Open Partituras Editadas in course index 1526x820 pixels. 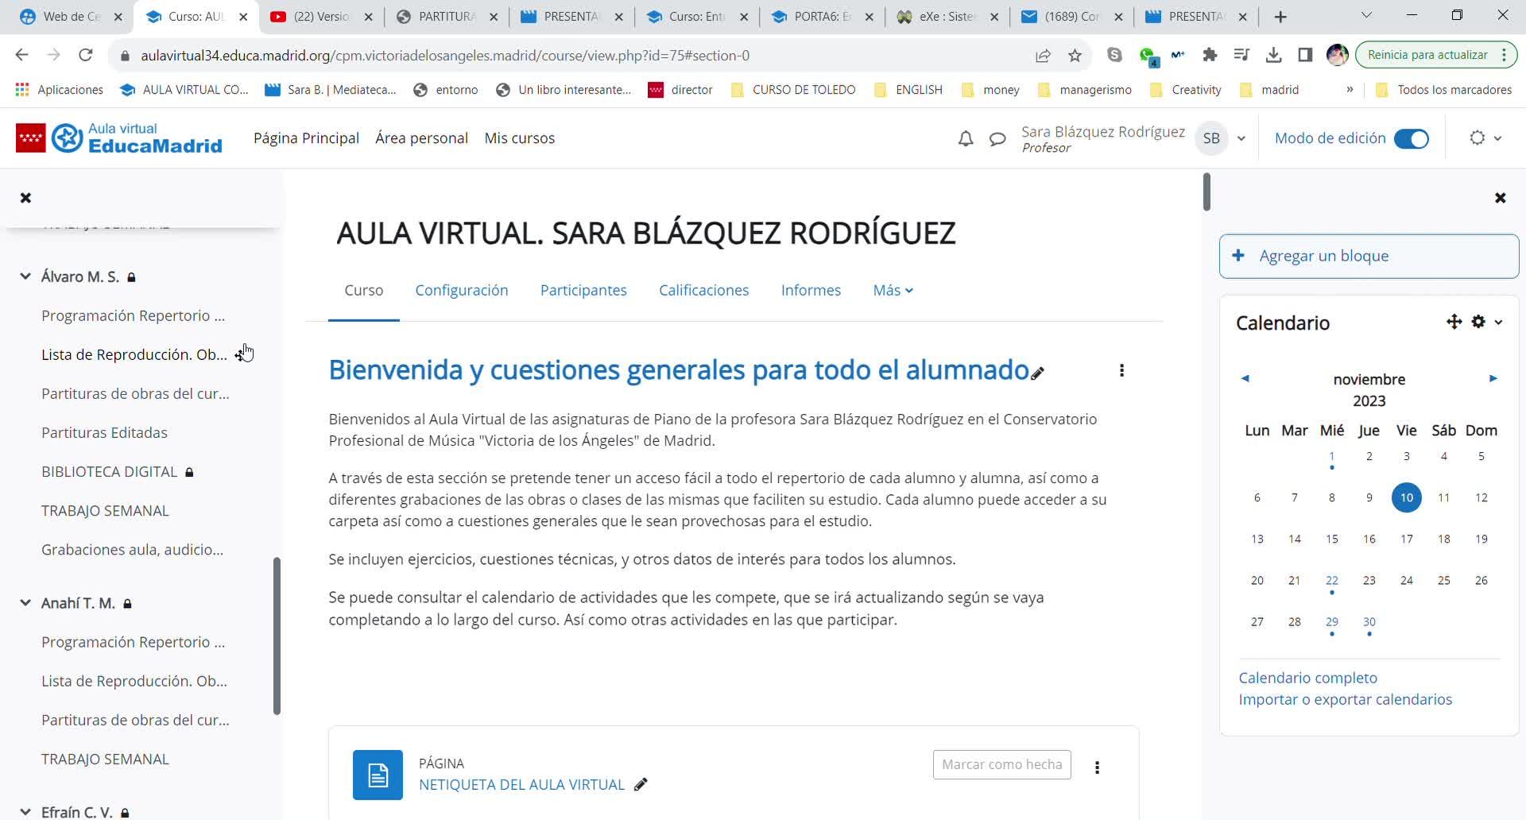pos(104,433)
